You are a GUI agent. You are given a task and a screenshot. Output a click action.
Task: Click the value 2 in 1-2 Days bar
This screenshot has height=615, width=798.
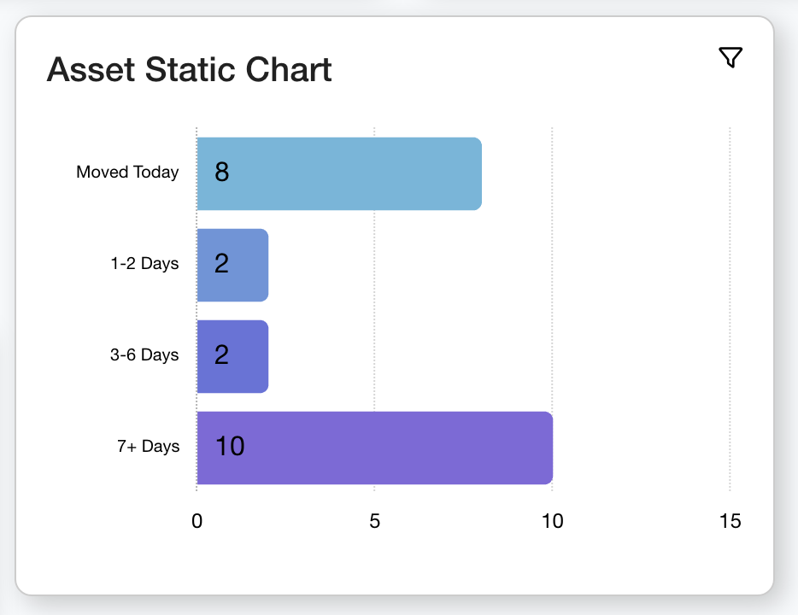(x=222, y=264)
